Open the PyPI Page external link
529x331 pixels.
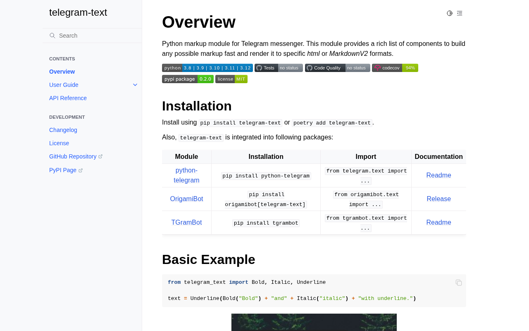[x=63, y=170]
